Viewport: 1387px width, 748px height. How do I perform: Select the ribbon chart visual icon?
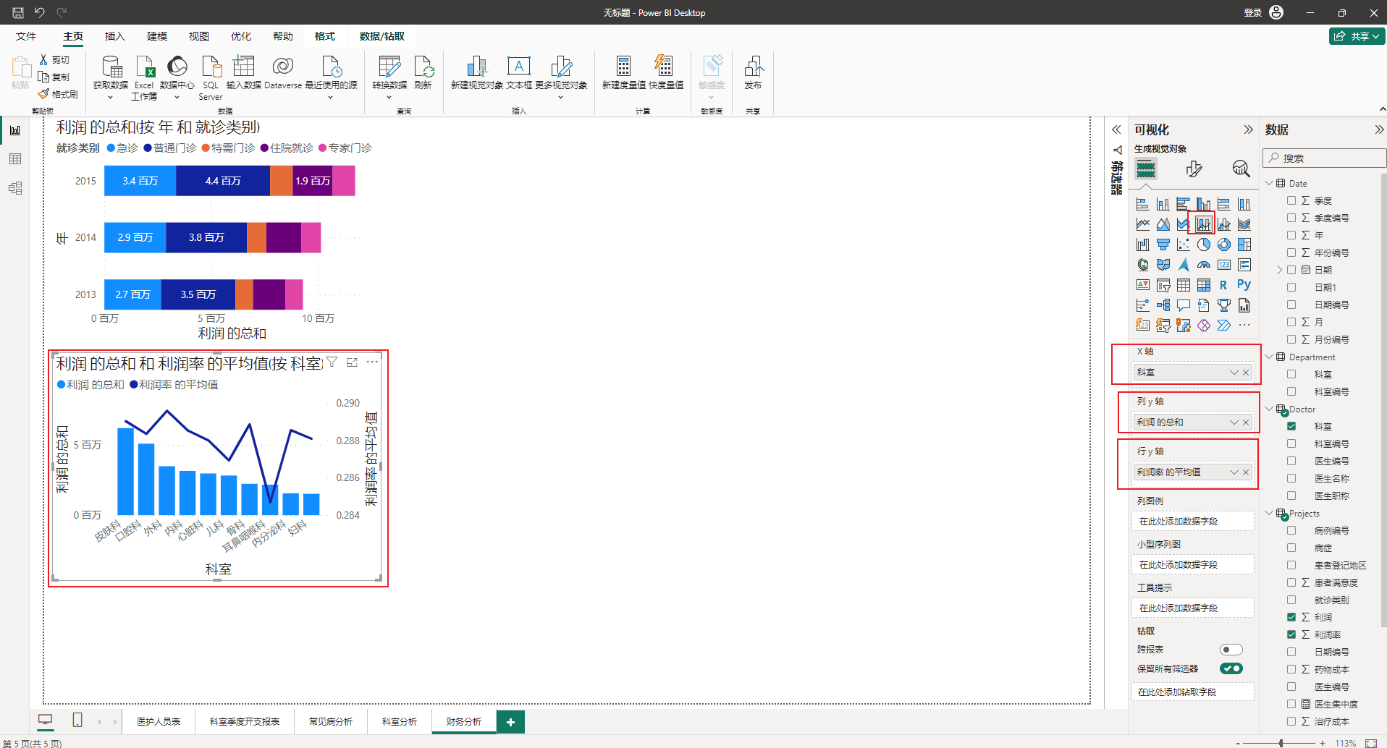pos(1244,224)
